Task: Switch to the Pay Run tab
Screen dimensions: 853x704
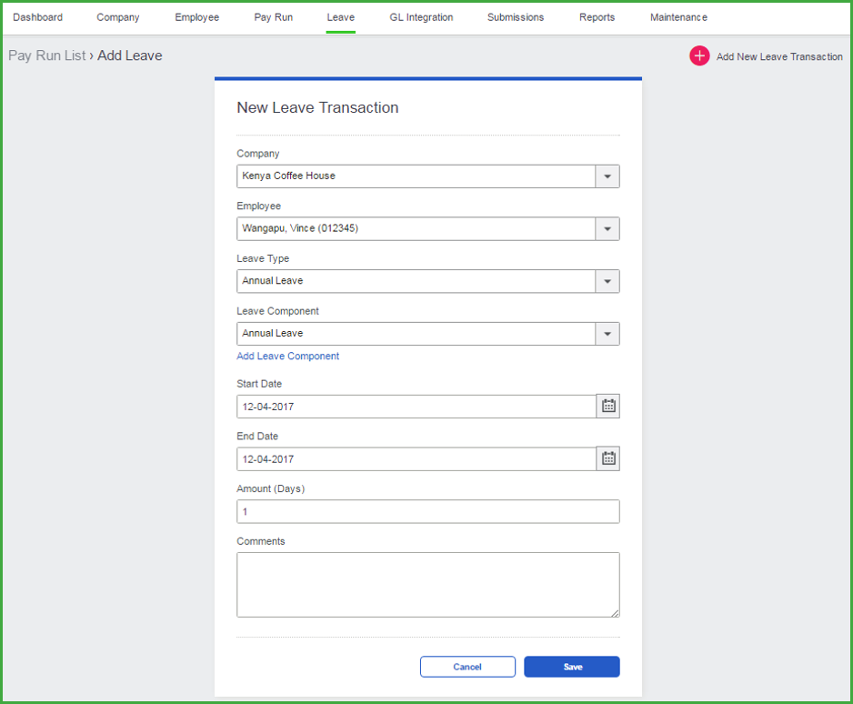Action: (x=273, y=17)
